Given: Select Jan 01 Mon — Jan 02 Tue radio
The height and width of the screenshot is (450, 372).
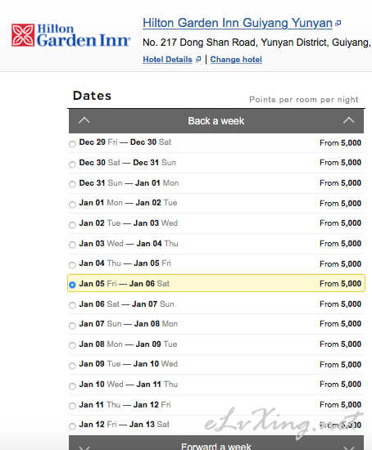Looking at the screenshot, I should coord(72,205).
